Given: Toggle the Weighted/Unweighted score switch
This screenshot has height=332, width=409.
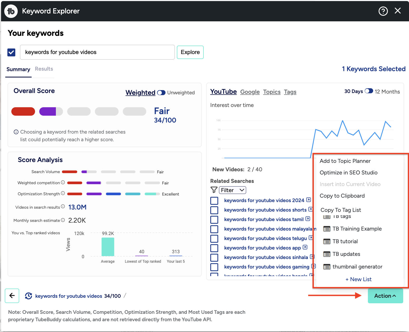Looking at the screenshot, I should click(x=161, y=93).
